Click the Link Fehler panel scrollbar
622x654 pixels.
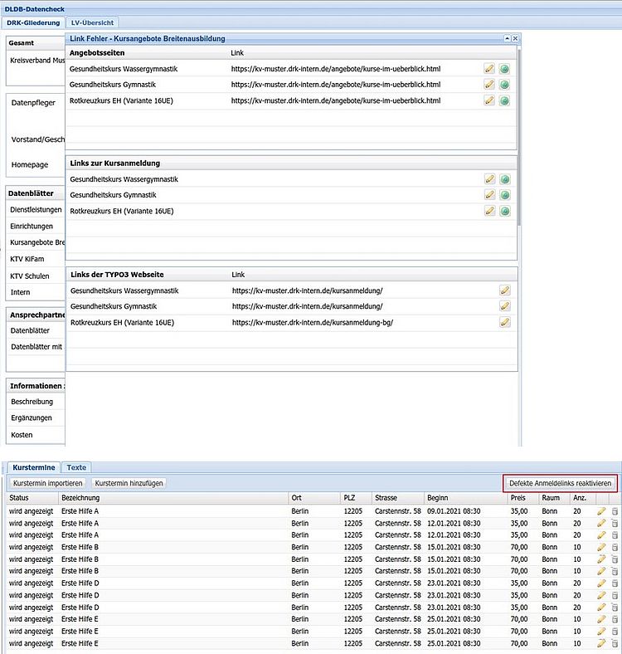tap(520, 137)
